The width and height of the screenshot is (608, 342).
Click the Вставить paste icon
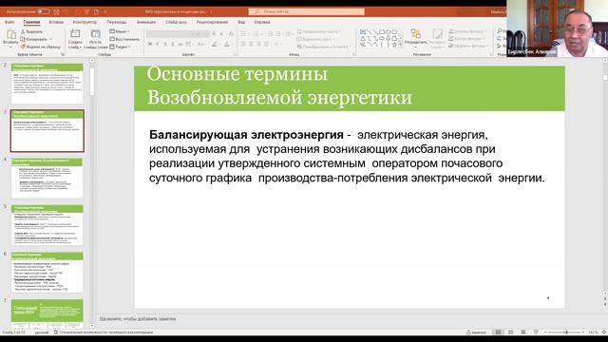(x=10, y=35)
